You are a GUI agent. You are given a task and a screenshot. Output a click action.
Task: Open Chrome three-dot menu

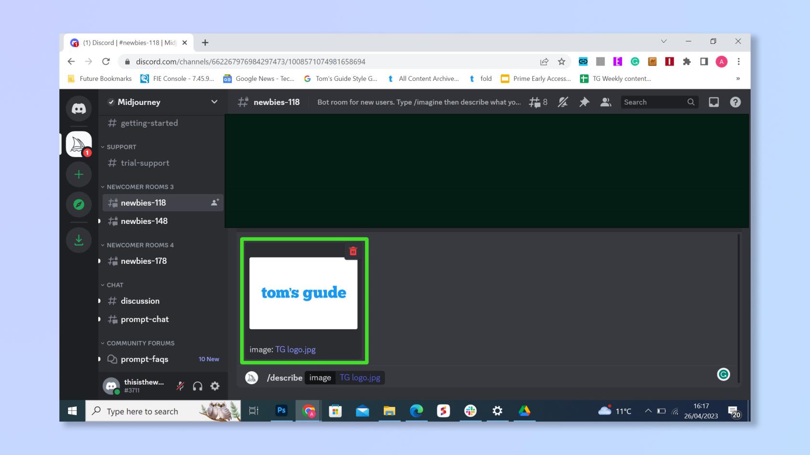click(739, 62)
